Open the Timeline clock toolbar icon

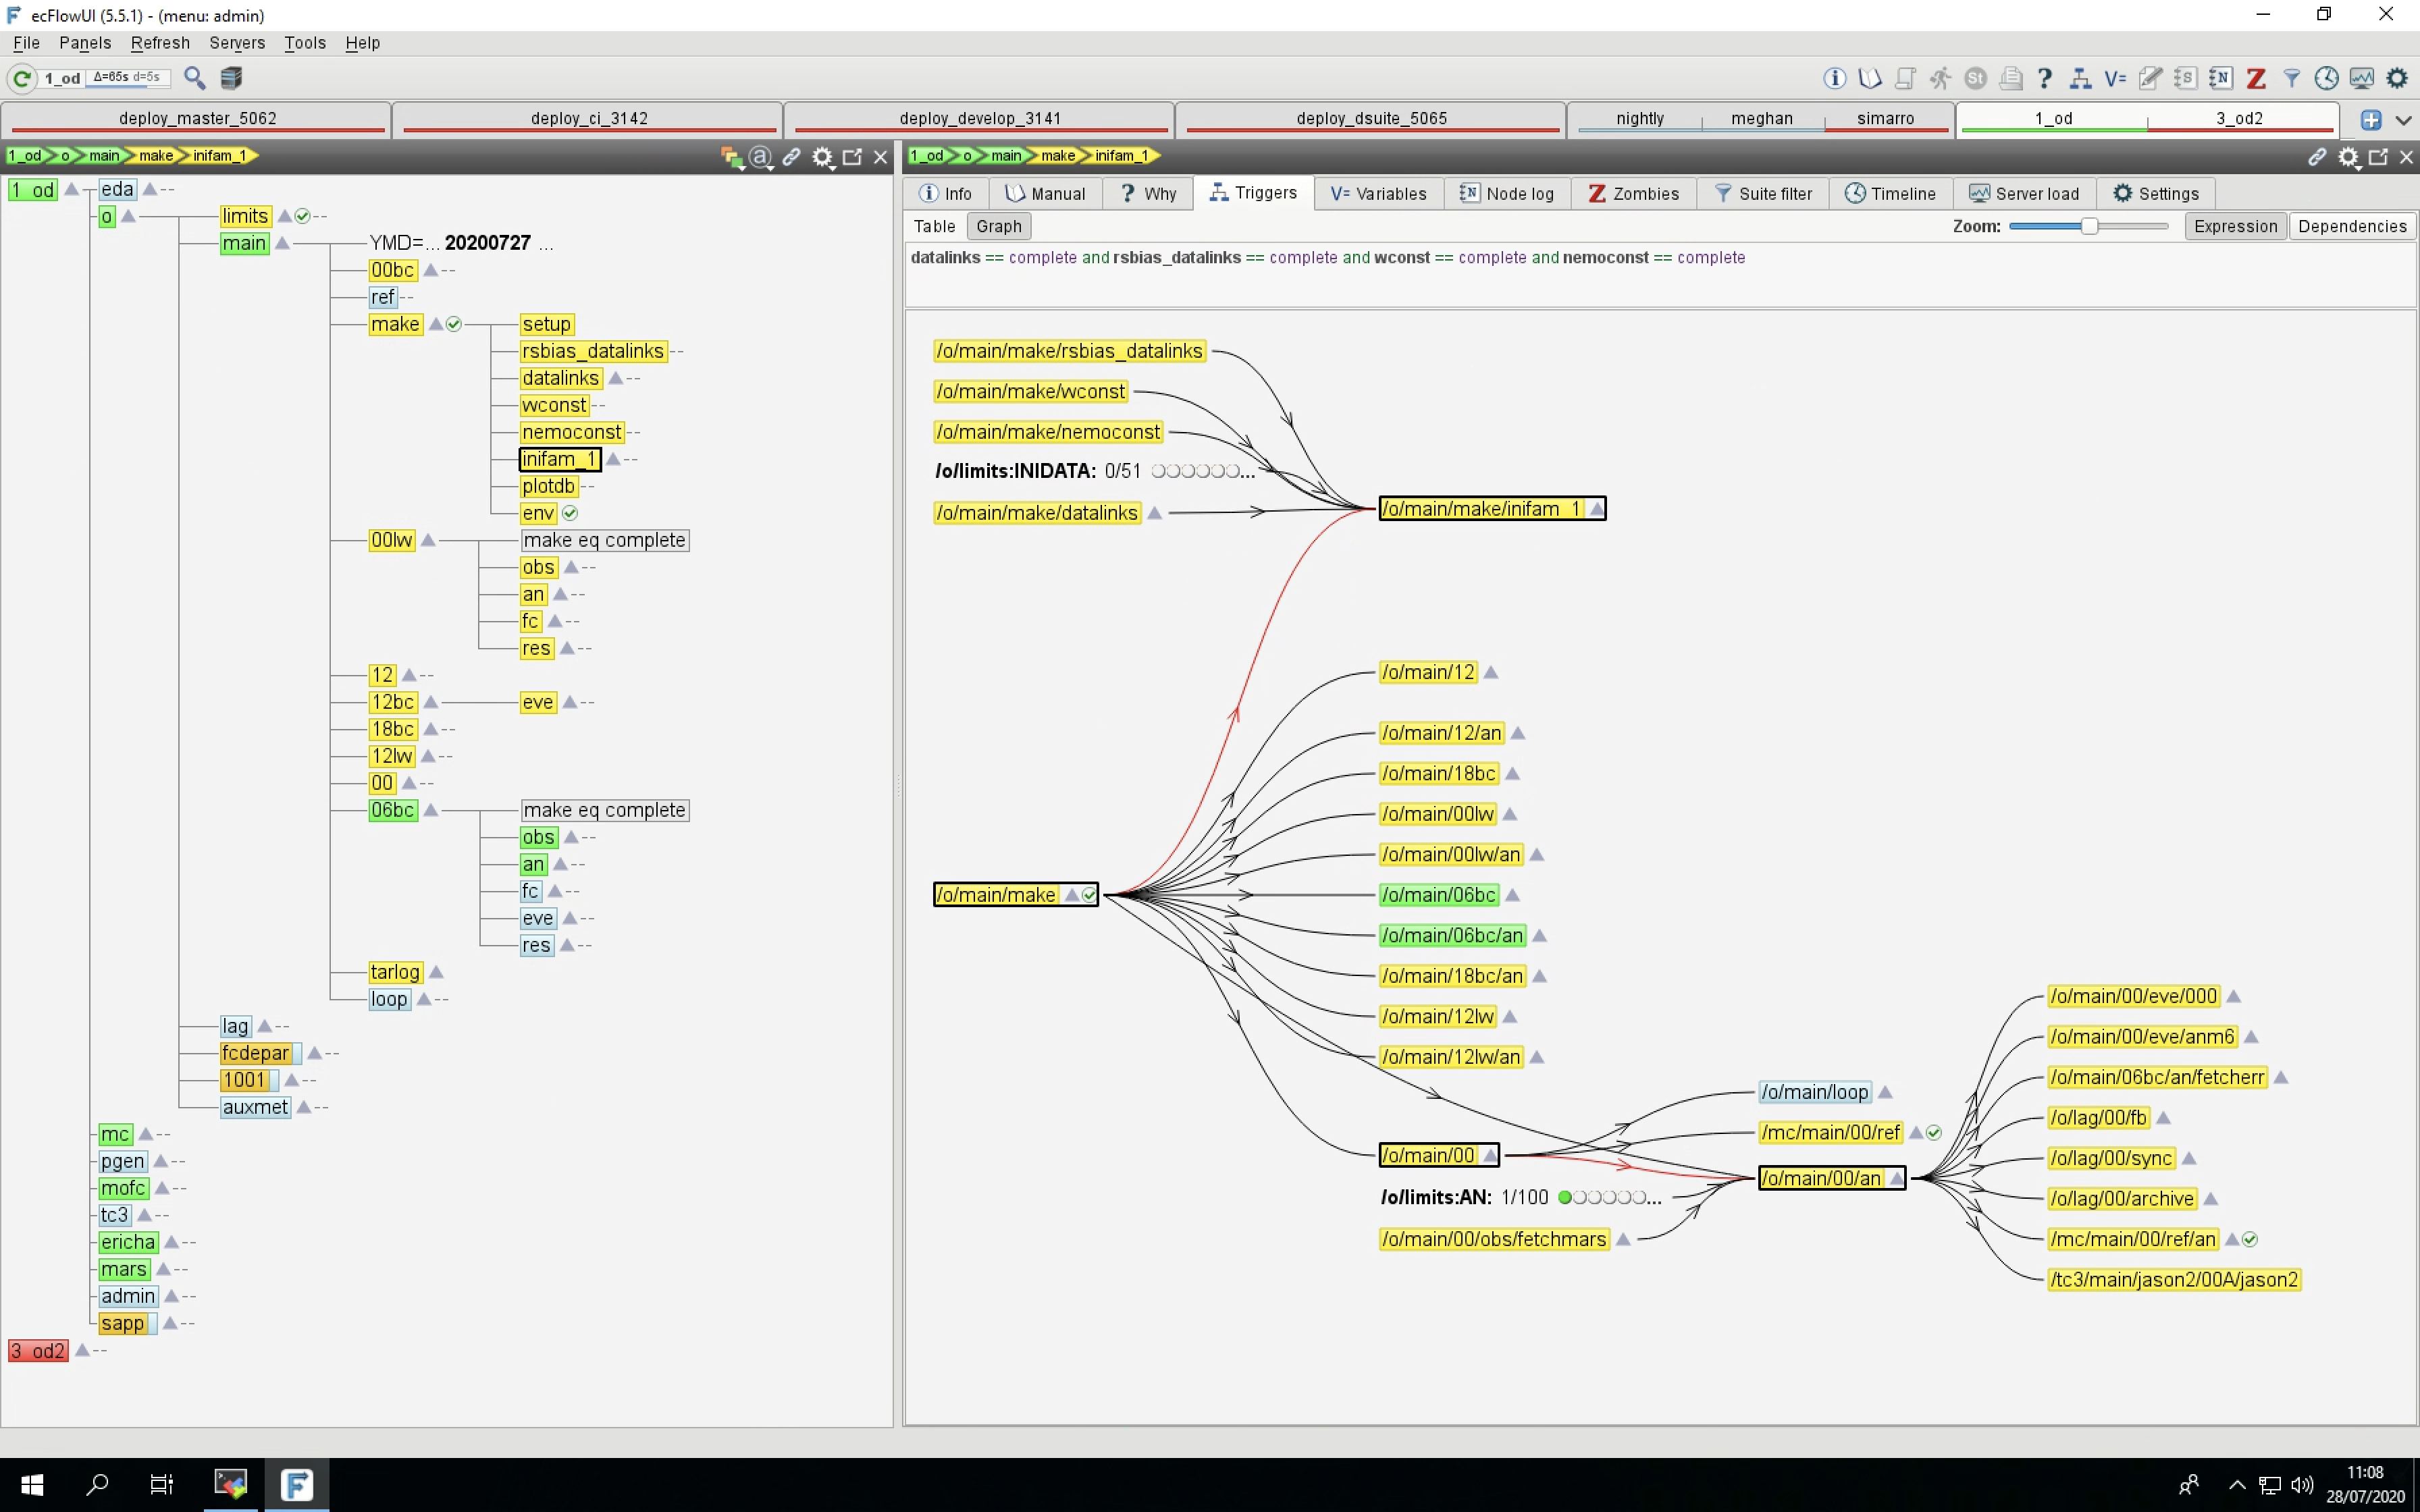(2326, 78)
